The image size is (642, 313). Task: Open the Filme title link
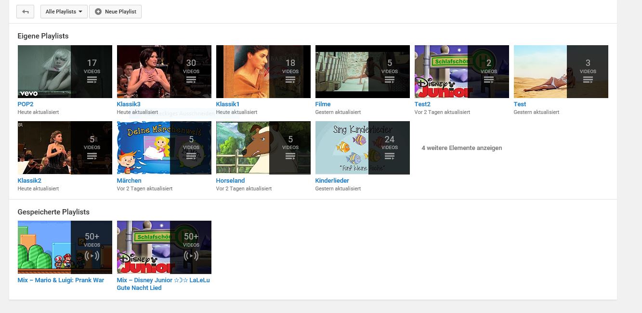pyautogui.click(x=323, y=104)
